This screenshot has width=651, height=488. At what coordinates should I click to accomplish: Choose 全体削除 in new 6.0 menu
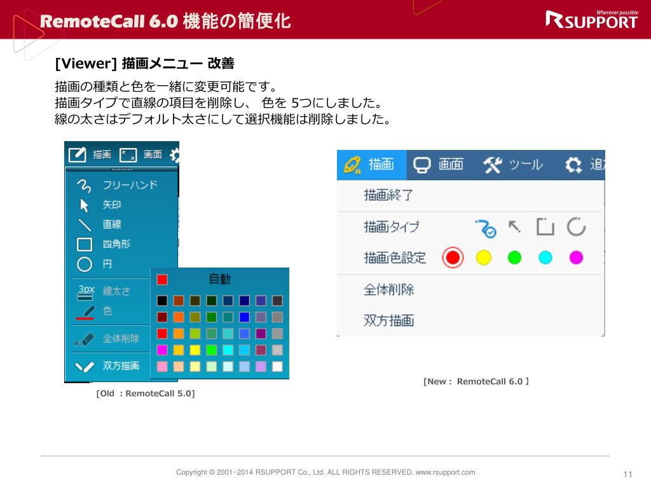pos(388,290)
